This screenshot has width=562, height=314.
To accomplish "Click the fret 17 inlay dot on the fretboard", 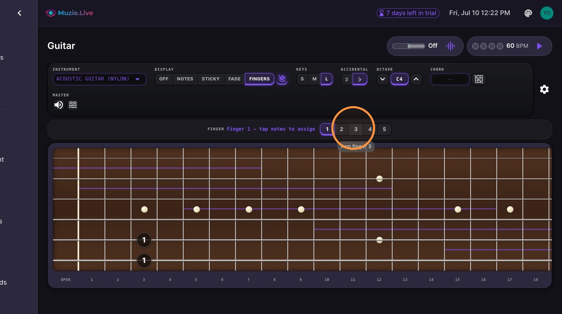I will [x=510, y=209].
